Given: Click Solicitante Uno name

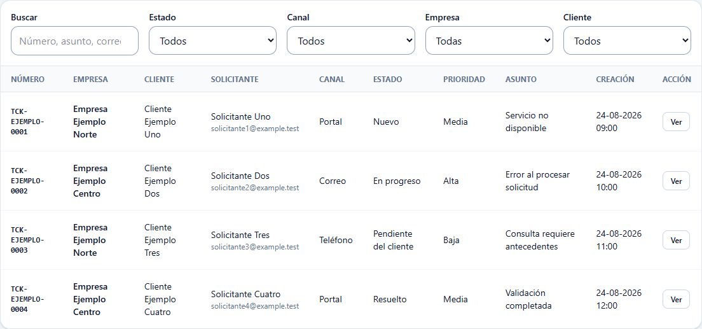Looking at the screenshot, I should coord(240,116).
